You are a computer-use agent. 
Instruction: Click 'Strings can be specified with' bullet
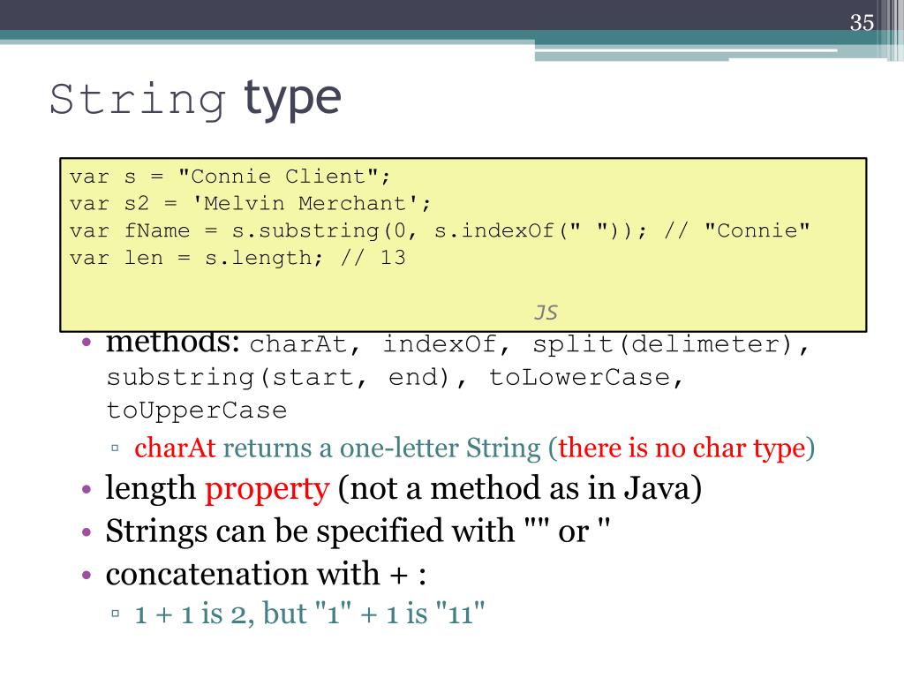pyautogui.click(x=358, y=531)
